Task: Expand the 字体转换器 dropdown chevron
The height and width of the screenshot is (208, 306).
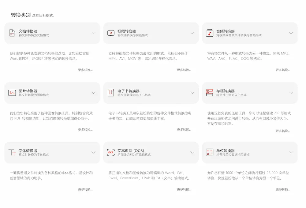Action: click(x=94, y=152)
